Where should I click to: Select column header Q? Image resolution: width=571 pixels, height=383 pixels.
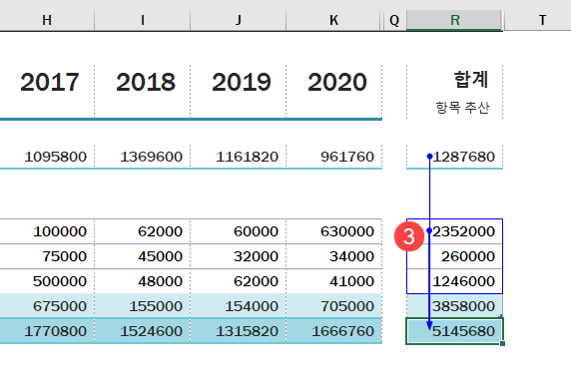click(x=394, y=20)
